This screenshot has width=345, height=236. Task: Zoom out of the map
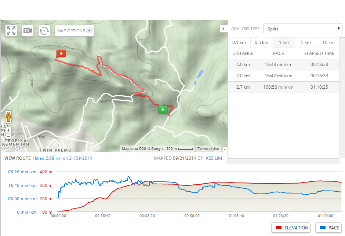tap(8, 136)
